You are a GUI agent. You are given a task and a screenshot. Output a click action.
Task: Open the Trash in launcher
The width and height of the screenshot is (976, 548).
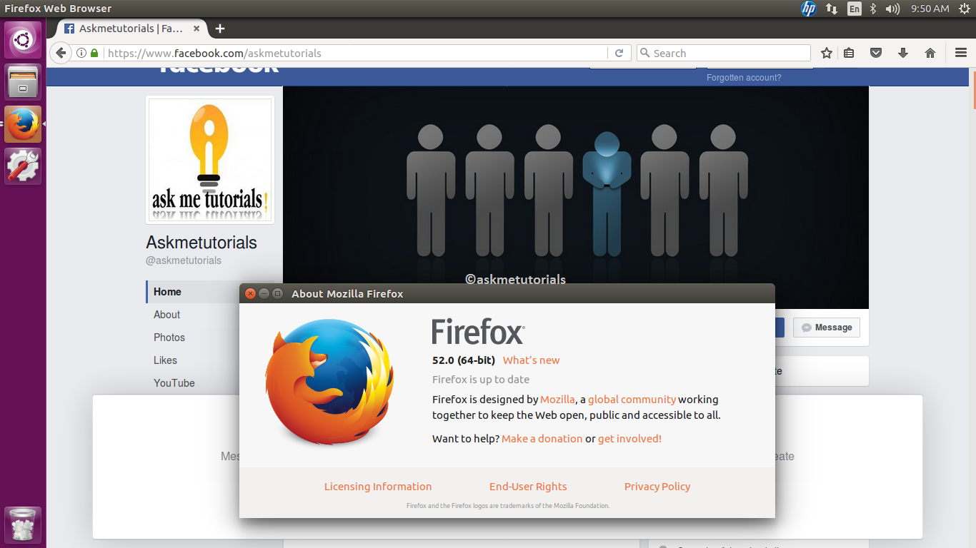pos(24,525)
